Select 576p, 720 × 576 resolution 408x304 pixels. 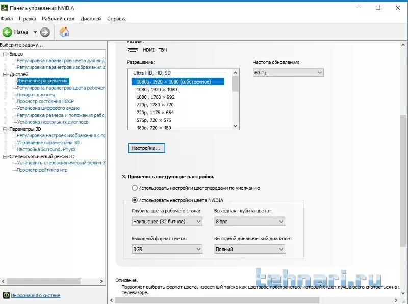pyautogui.click(x=154, y=120)
